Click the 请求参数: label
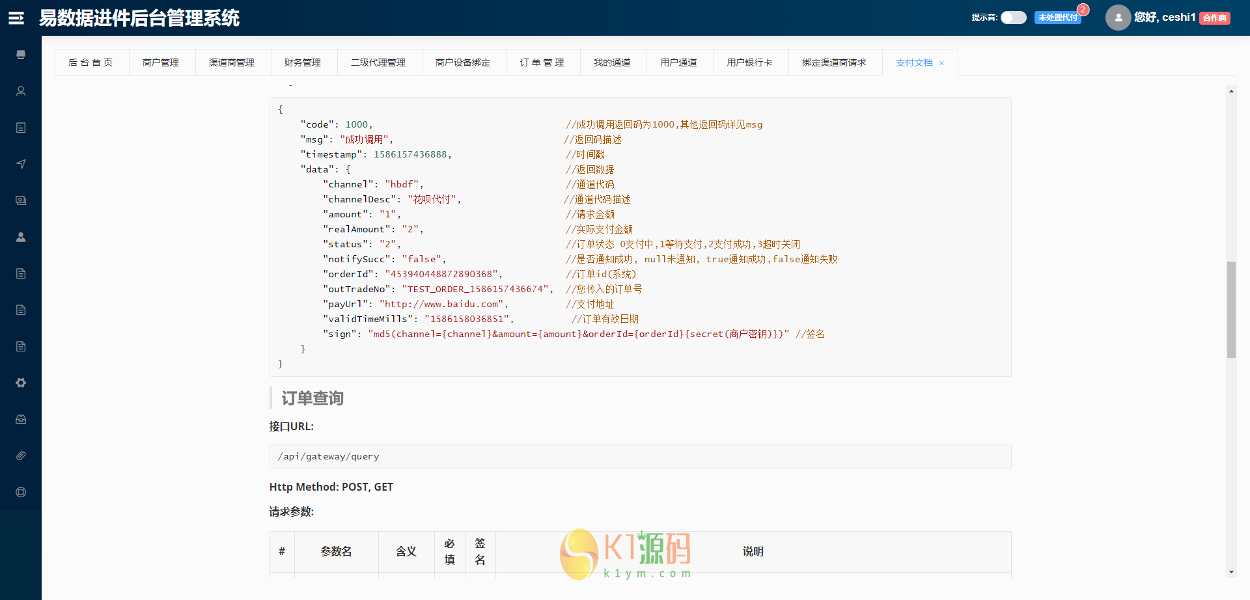This screenshot has height=600, width=1250. click(x=292, y=511)
